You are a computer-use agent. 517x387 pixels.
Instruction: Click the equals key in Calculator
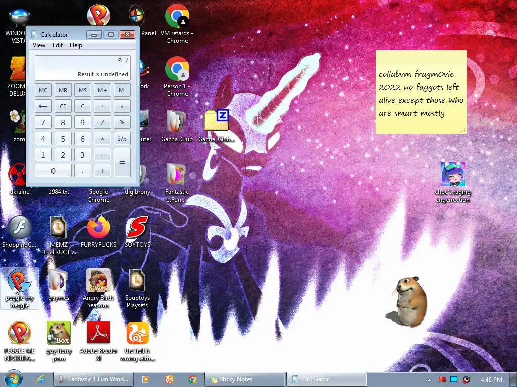pyautogui.click(x=122, y=163)
